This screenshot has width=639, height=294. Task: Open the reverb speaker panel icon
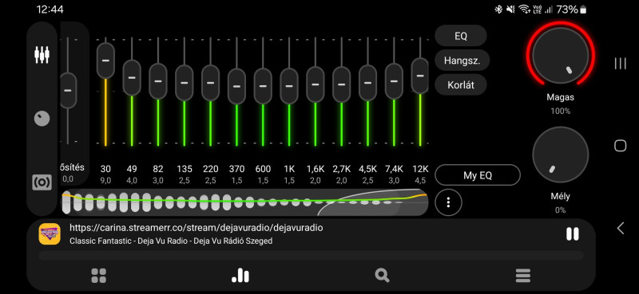(x=42, y=182)
